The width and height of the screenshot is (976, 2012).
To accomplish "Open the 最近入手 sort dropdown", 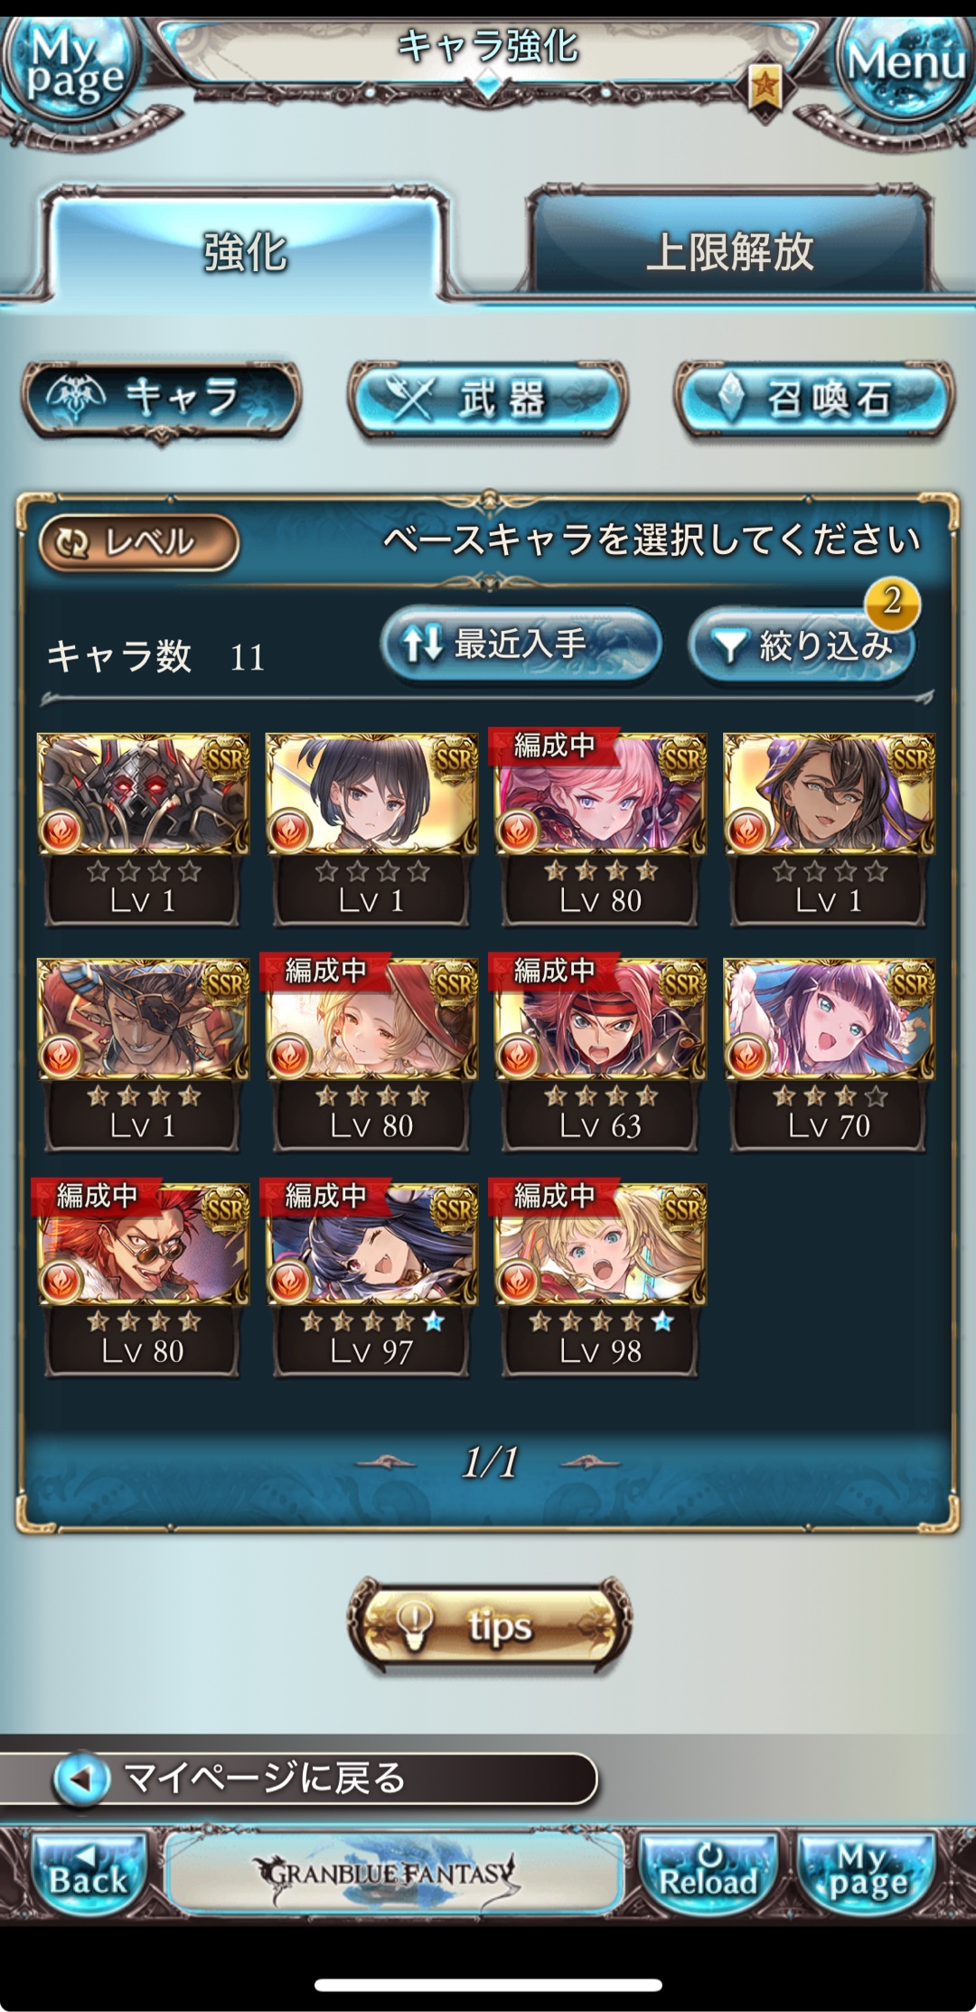I will pyautogui.click(x=521, y=644).
